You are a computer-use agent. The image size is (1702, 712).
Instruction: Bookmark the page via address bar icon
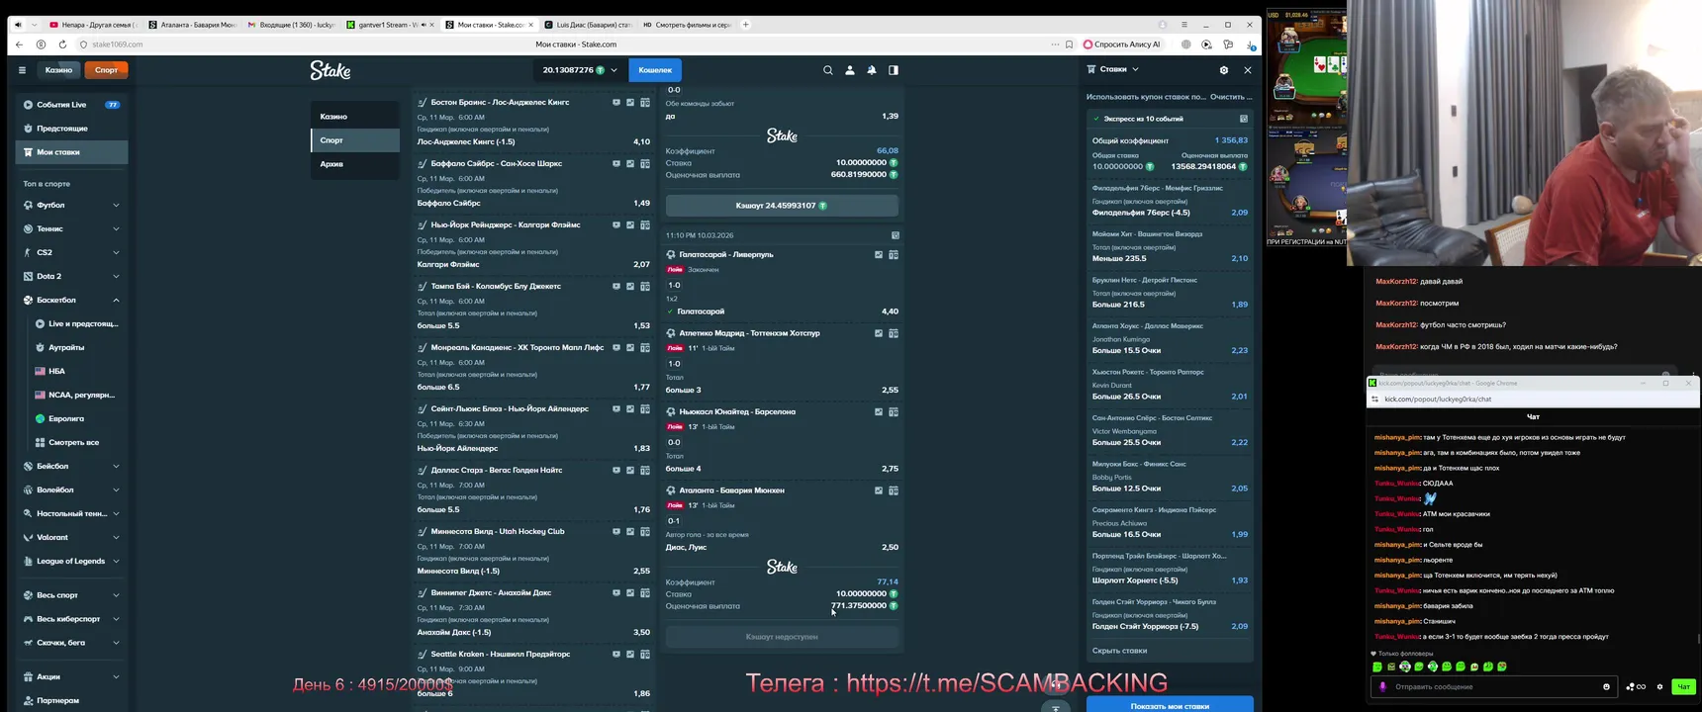tap(1069, 44)
